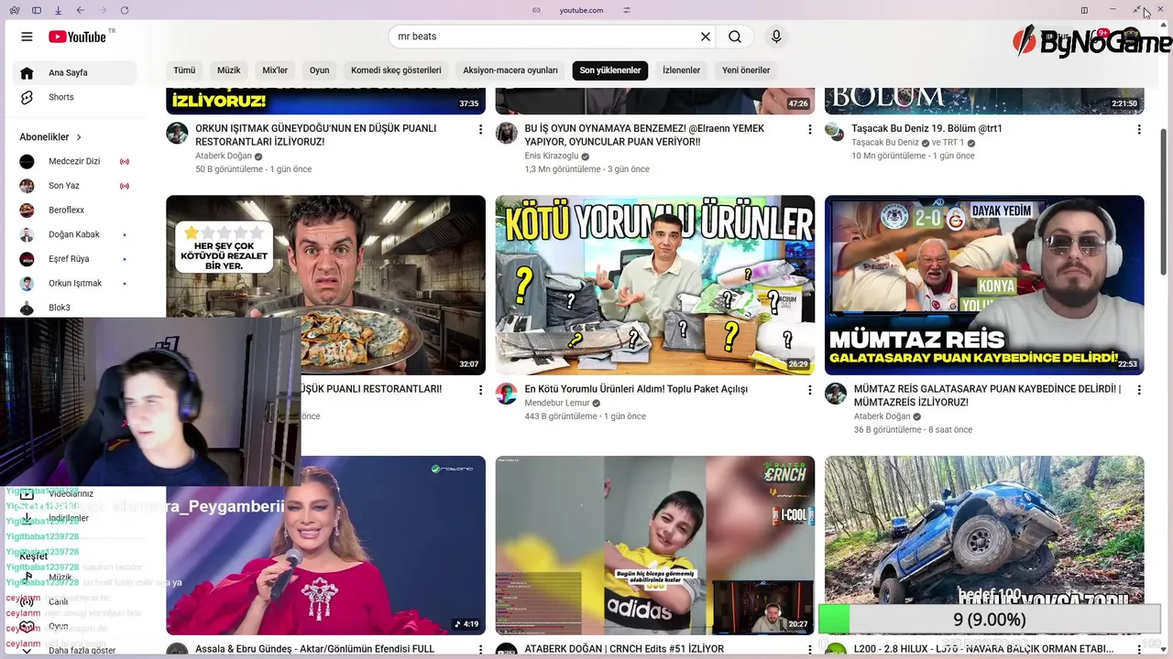Open the Orkun Işıtmak subscription
The height and width of the screenshot is (659, 1173).
74,283
